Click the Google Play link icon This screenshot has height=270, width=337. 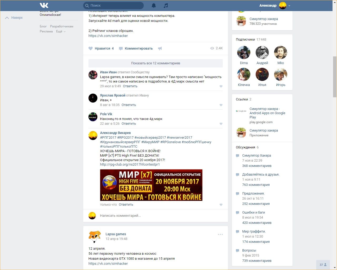point(241,111)
